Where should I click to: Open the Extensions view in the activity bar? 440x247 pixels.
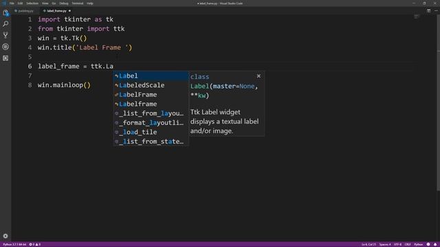5,58
